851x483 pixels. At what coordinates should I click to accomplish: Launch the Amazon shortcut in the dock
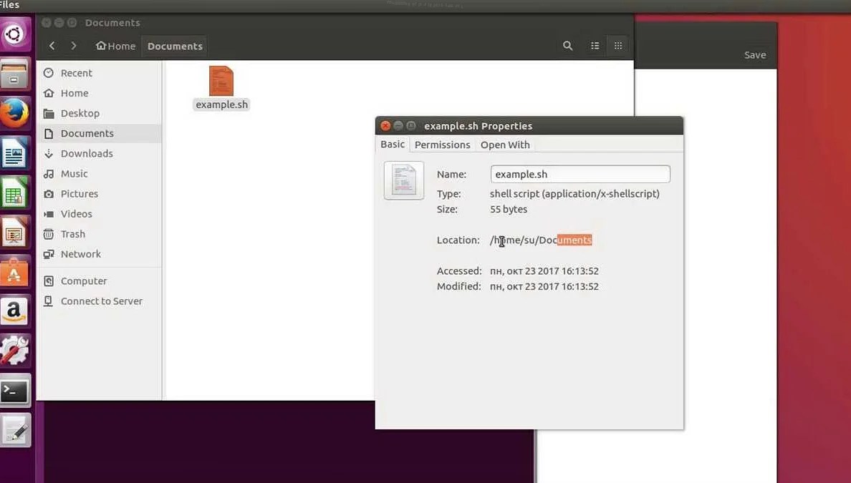[15, 311]
